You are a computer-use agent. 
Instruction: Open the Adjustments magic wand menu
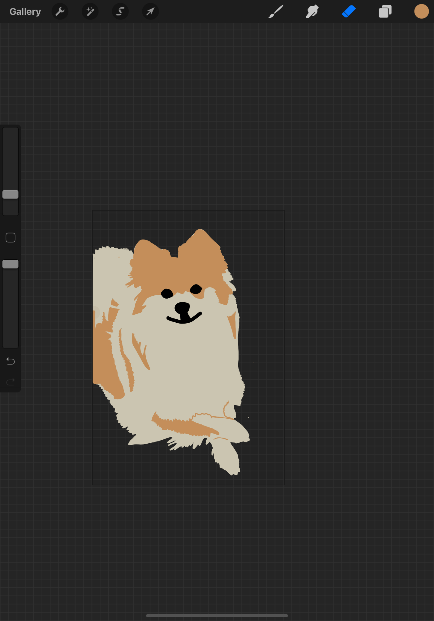click(90, 12)
